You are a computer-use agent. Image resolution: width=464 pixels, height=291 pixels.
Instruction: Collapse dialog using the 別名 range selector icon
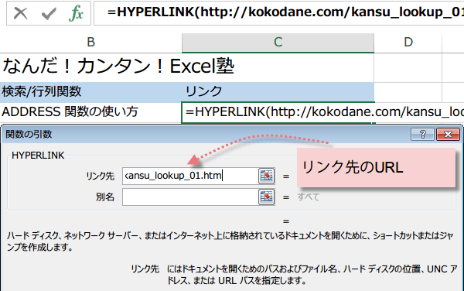pos(266,197)
